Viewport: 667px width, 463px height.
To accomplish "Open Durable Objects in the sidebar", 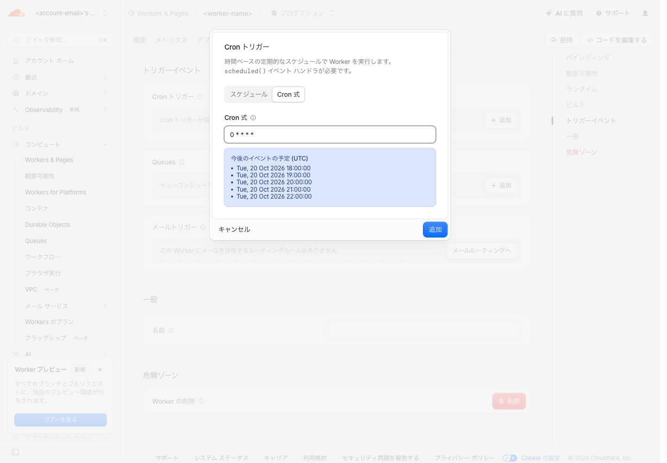I will point(48,225).
